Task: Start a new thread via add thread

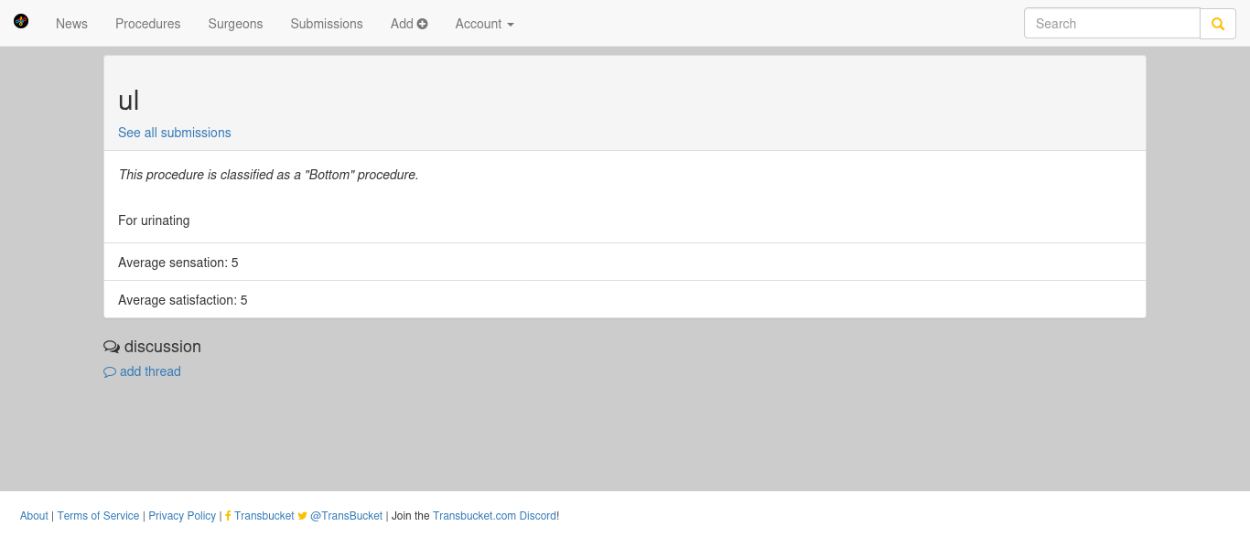Action: pyautogui.click(x=150, y=371)
